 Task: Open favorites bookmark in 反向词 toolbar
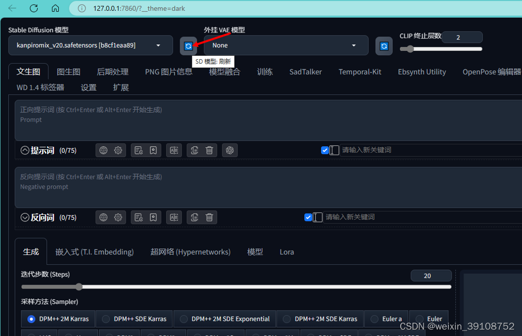point(153,217)
